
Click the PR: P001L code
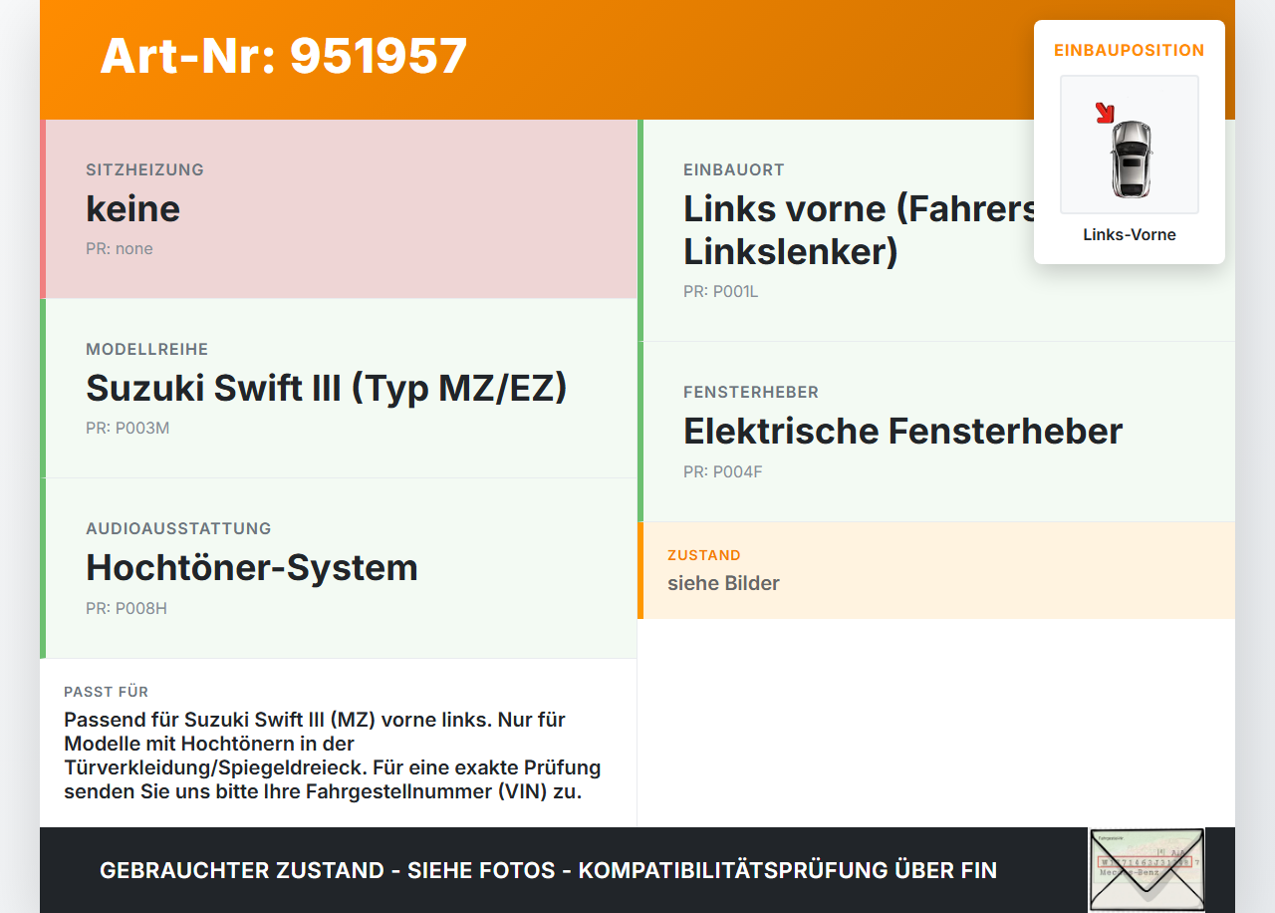click(721, 292)
